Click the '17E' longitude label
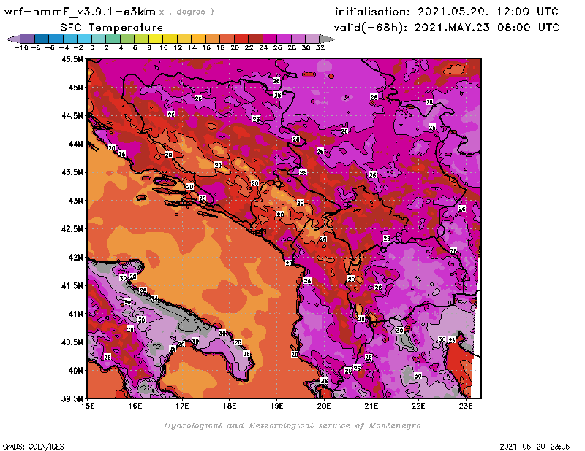The width and height of the screenshot is (585, 451). [182, 406]
